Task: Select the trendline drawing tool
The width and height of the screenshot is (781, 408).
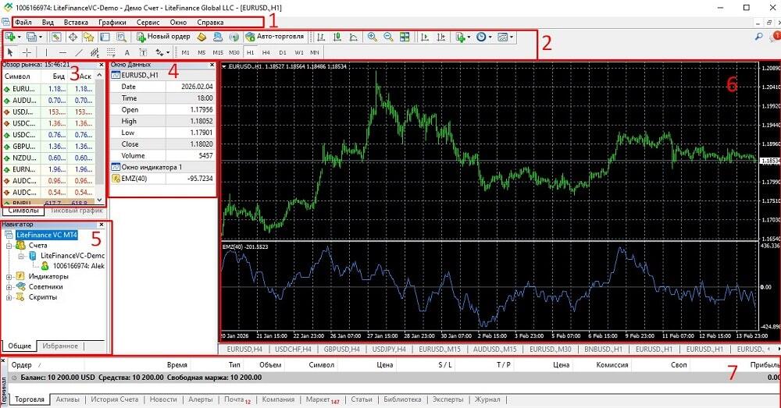Action: point(78,52)
